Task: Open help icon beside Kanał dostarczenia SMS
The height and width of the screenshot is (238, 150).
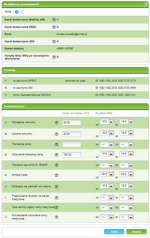Action: 54,41
